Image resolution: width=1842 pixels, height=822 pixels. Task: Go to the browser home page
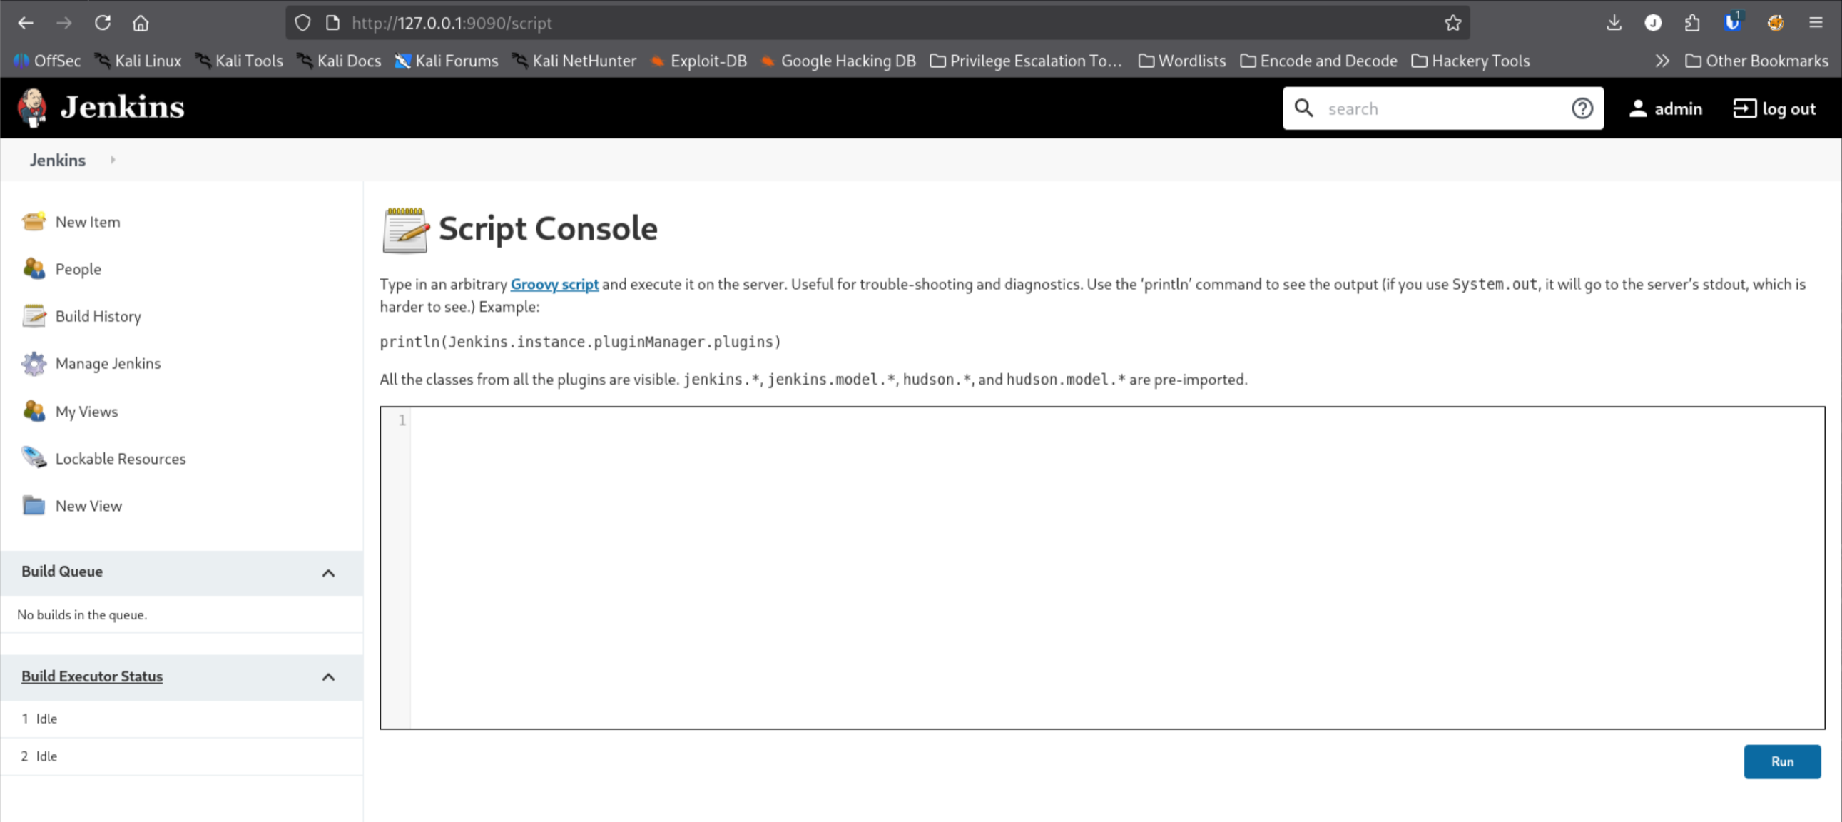click(141, 23)
